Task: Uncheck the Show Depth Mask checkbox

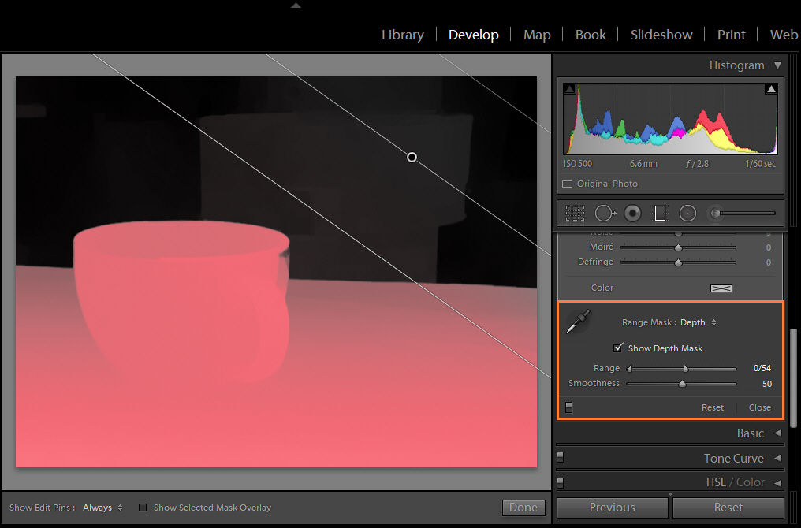Action: click(619, 348)
